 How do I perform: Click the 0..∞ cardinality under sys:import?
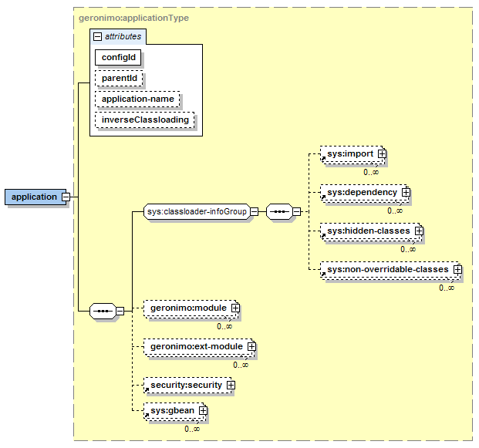pos(371,172)
